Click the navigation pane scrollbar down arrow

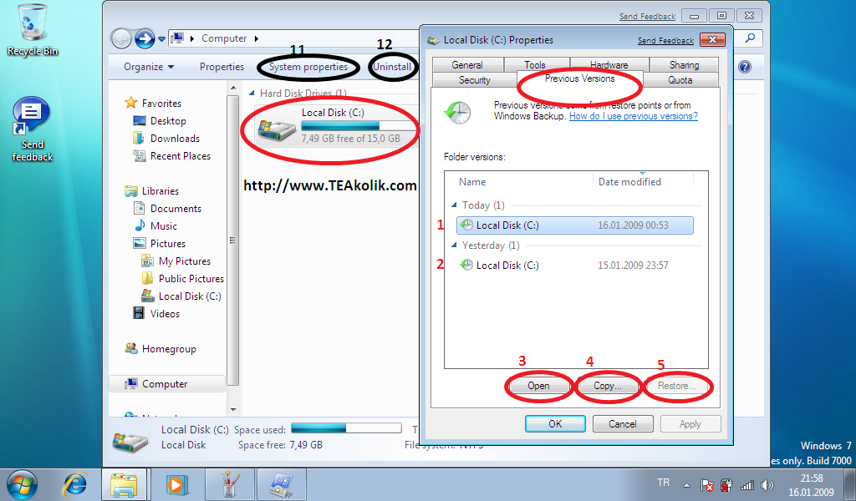coord(233,409)
